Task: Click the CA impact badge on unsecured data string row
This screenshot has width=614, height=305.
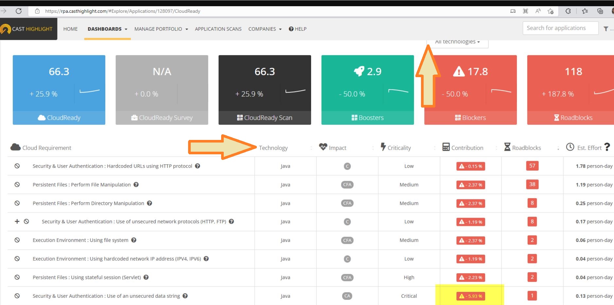Action: pos(347,296)
